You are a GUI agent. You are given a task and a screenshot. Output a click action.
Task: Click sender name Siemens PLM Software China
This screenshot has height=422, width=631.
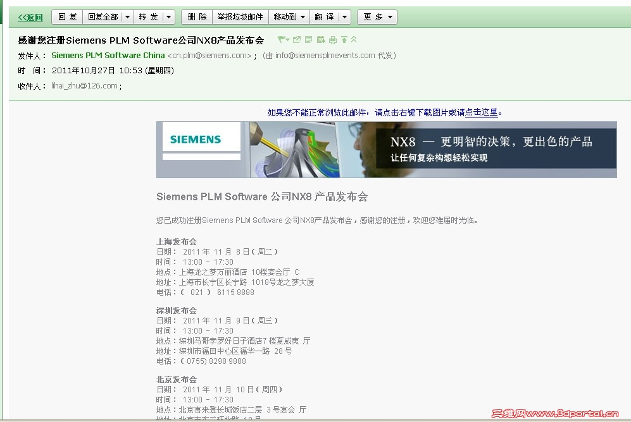[108, 56]
